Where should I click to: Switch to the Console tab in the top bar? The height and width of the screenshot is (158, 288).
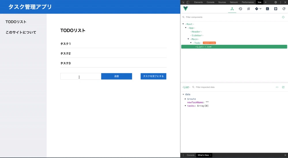(211, 2)
